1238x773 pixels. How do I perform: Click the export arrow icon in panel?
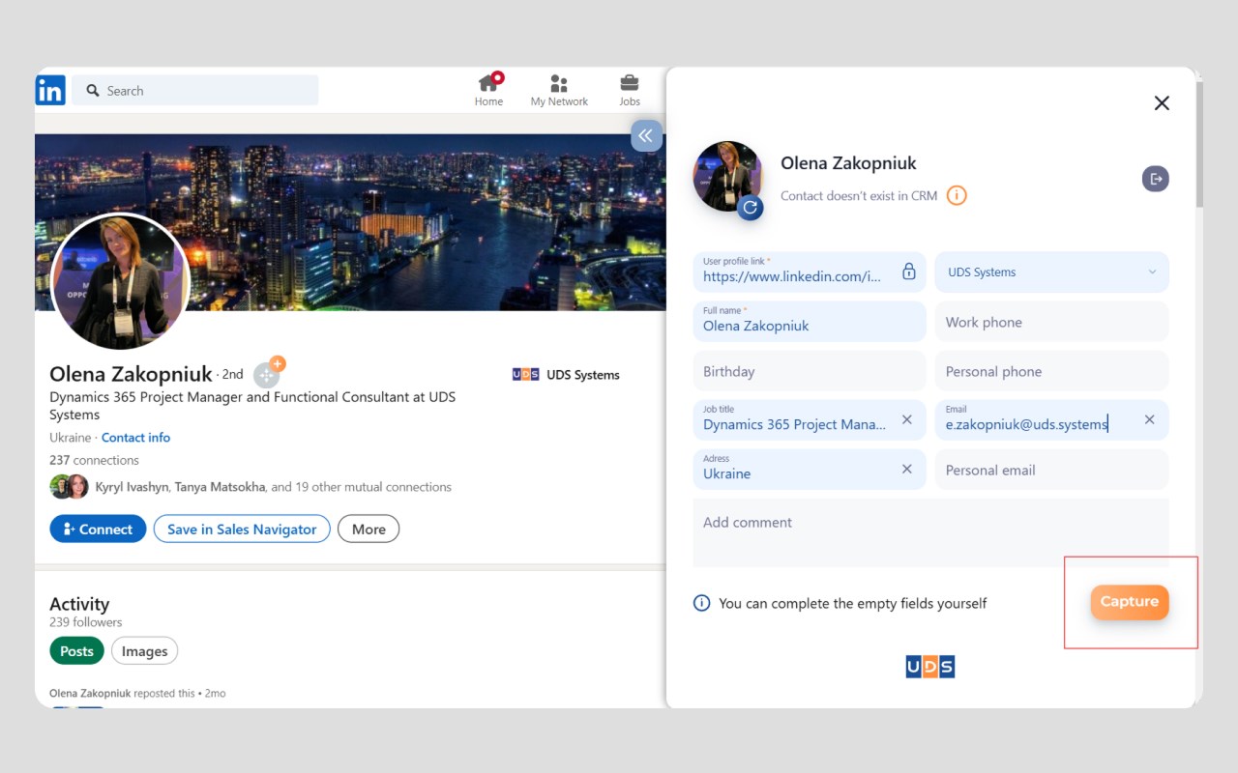tap(1156, 179)
